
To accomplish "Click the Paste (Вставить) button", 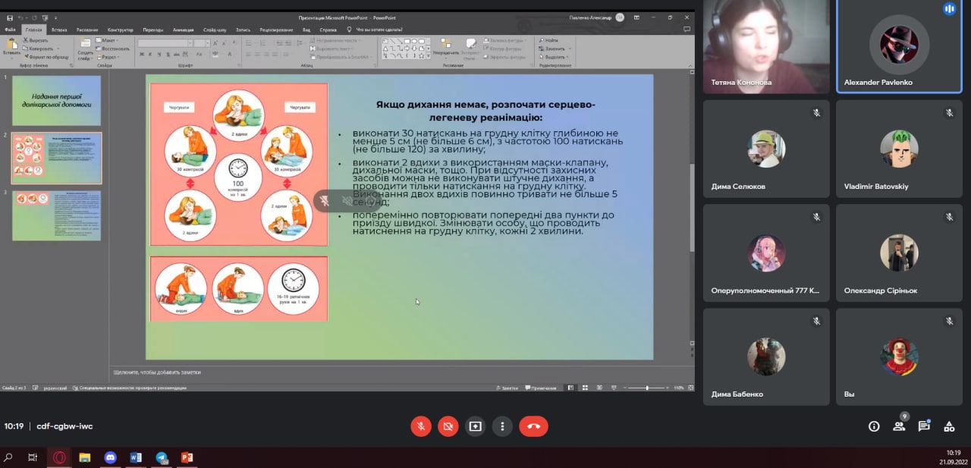I will 11,47.
